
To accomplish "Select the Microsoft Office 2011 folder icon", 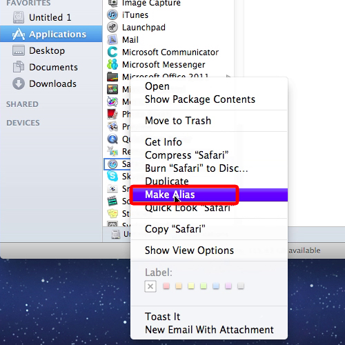I will tap(112, 77).
